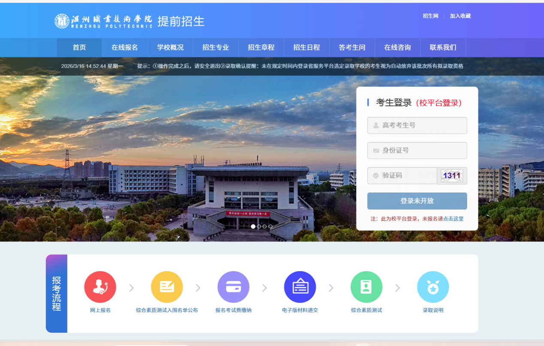This screenshot has height=346, width=544.
Task: Focus the 高考考生号 input field
Action: (417, 125)
